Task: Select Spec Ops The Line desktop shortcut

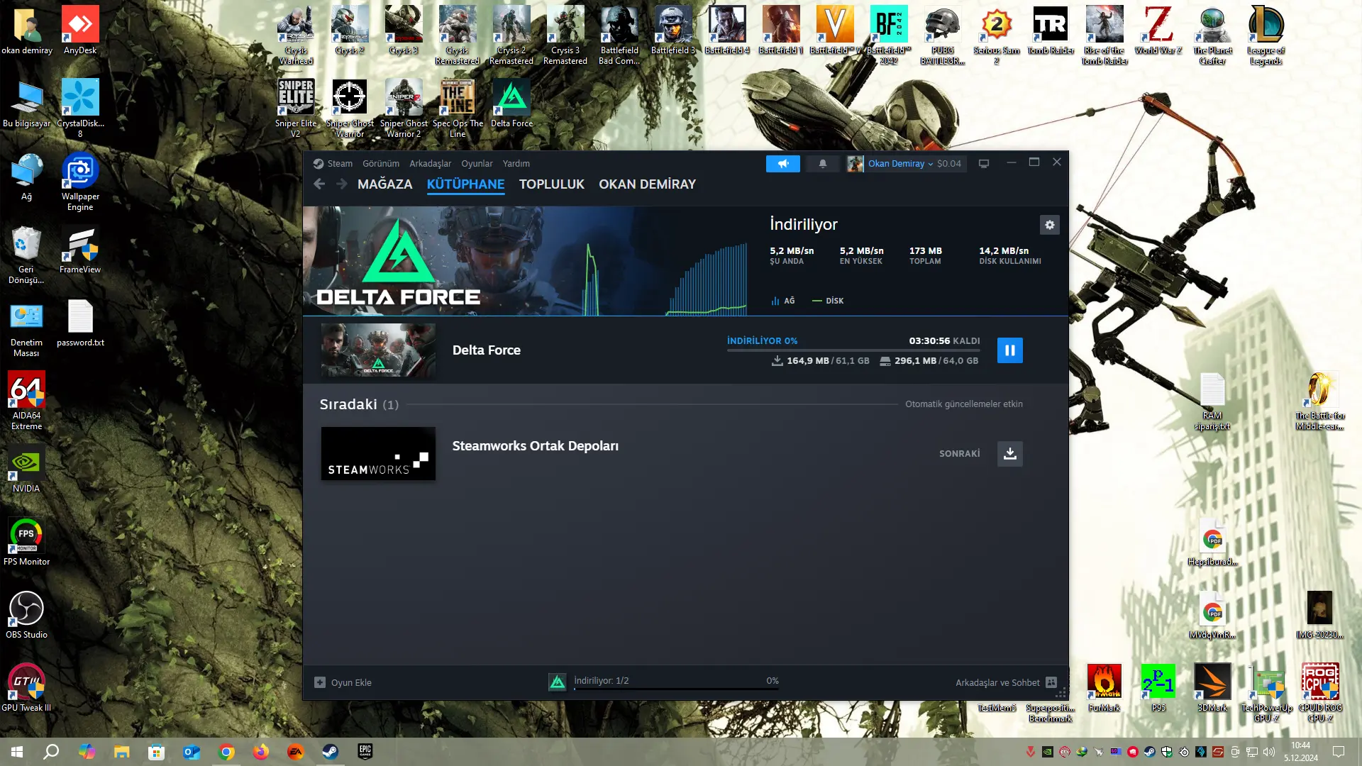Action: (x=458, y=109)
